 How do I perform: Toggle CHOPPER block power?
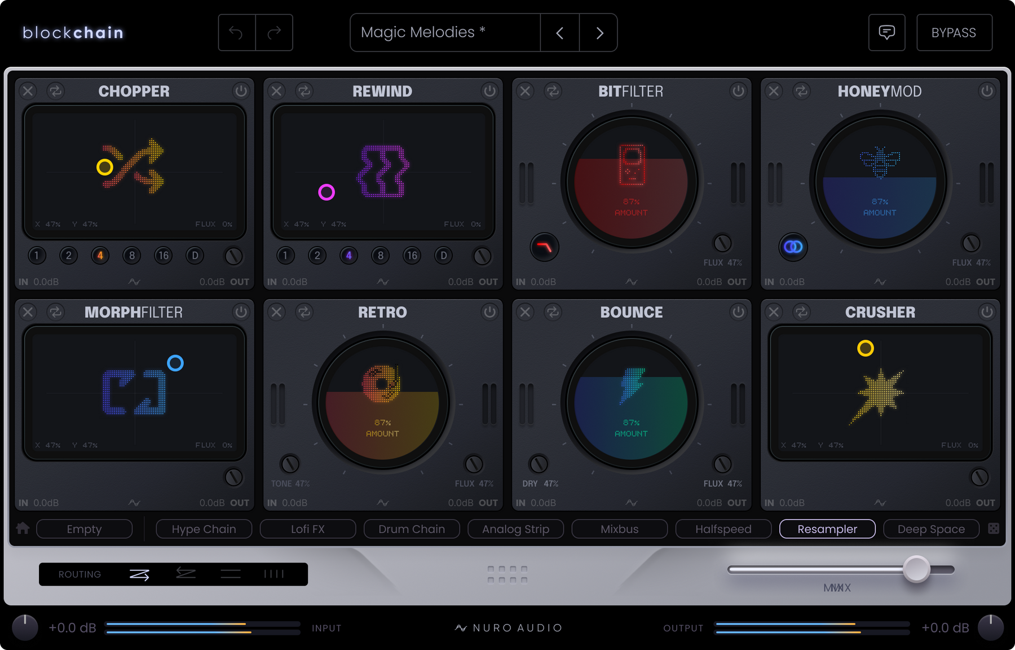pos(241,91)
